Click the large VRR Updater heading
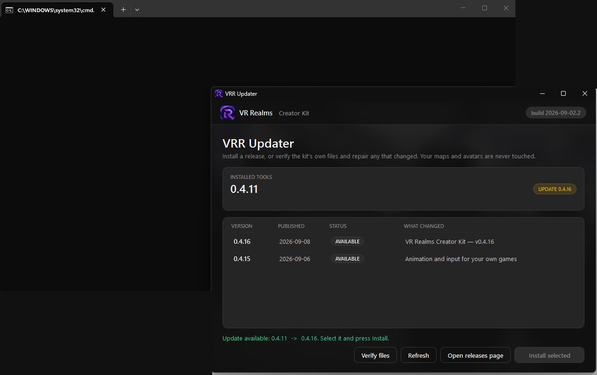Screen dimensions: 597x375 tap(258, 143)
